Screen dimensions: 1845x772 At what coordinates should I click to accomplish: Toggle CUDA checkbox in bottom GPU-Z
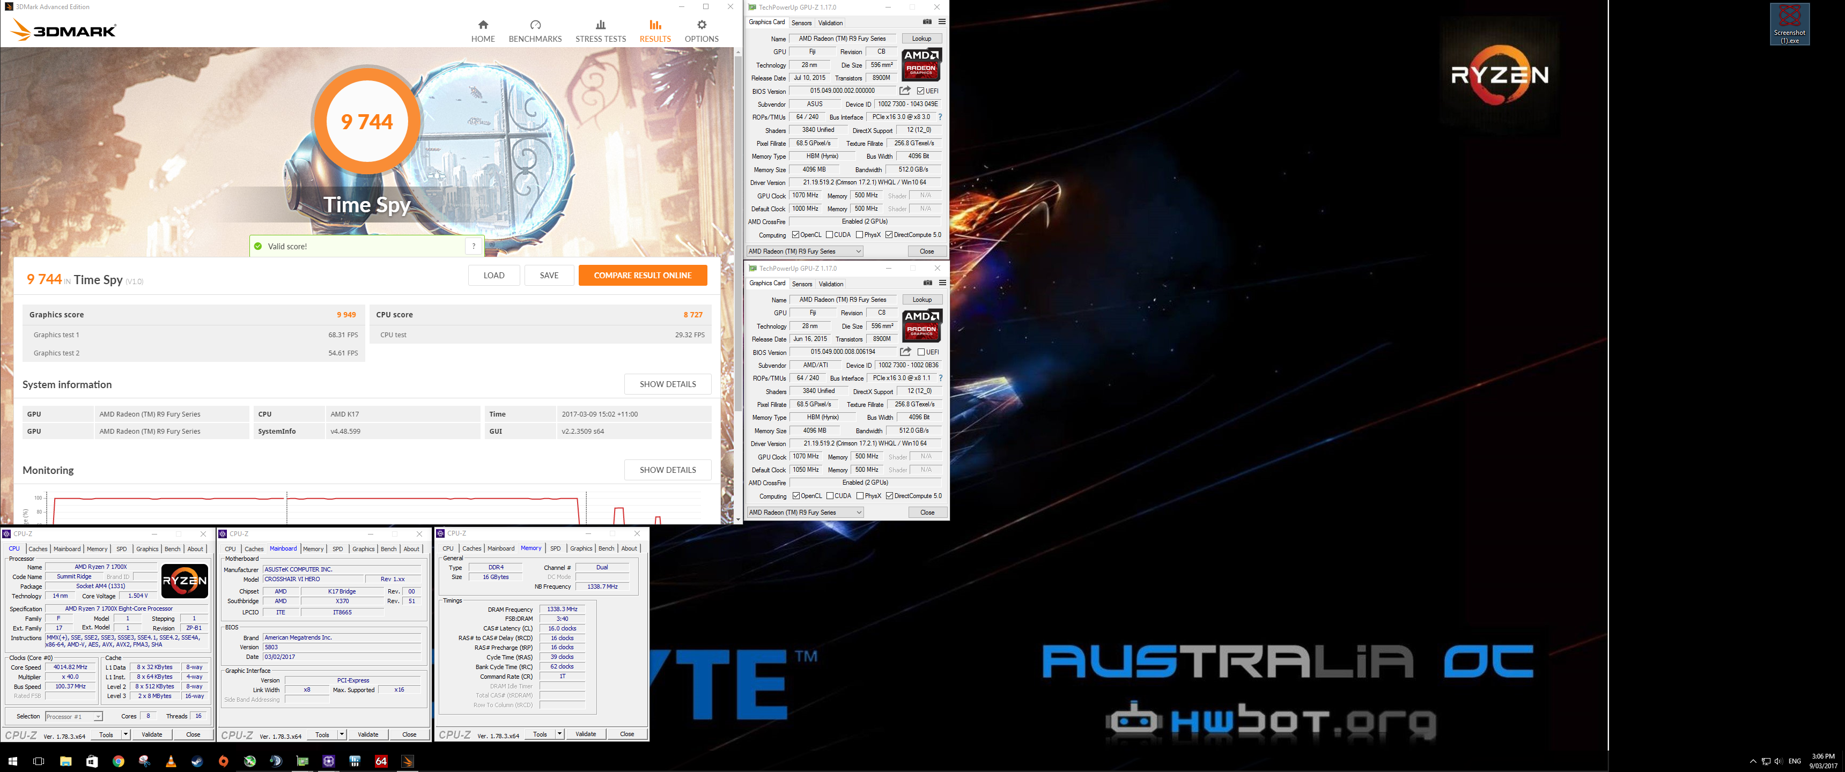click(x=830, y=495)
